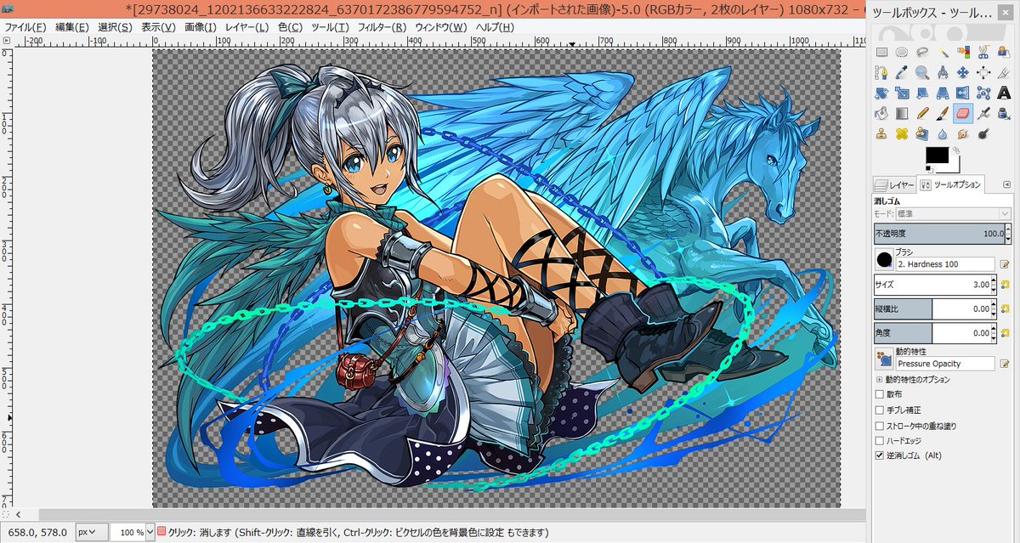This screenshot has width=1020, height=543.
Task: Select the Dodge/Burn tool
Action: point(983,133)
